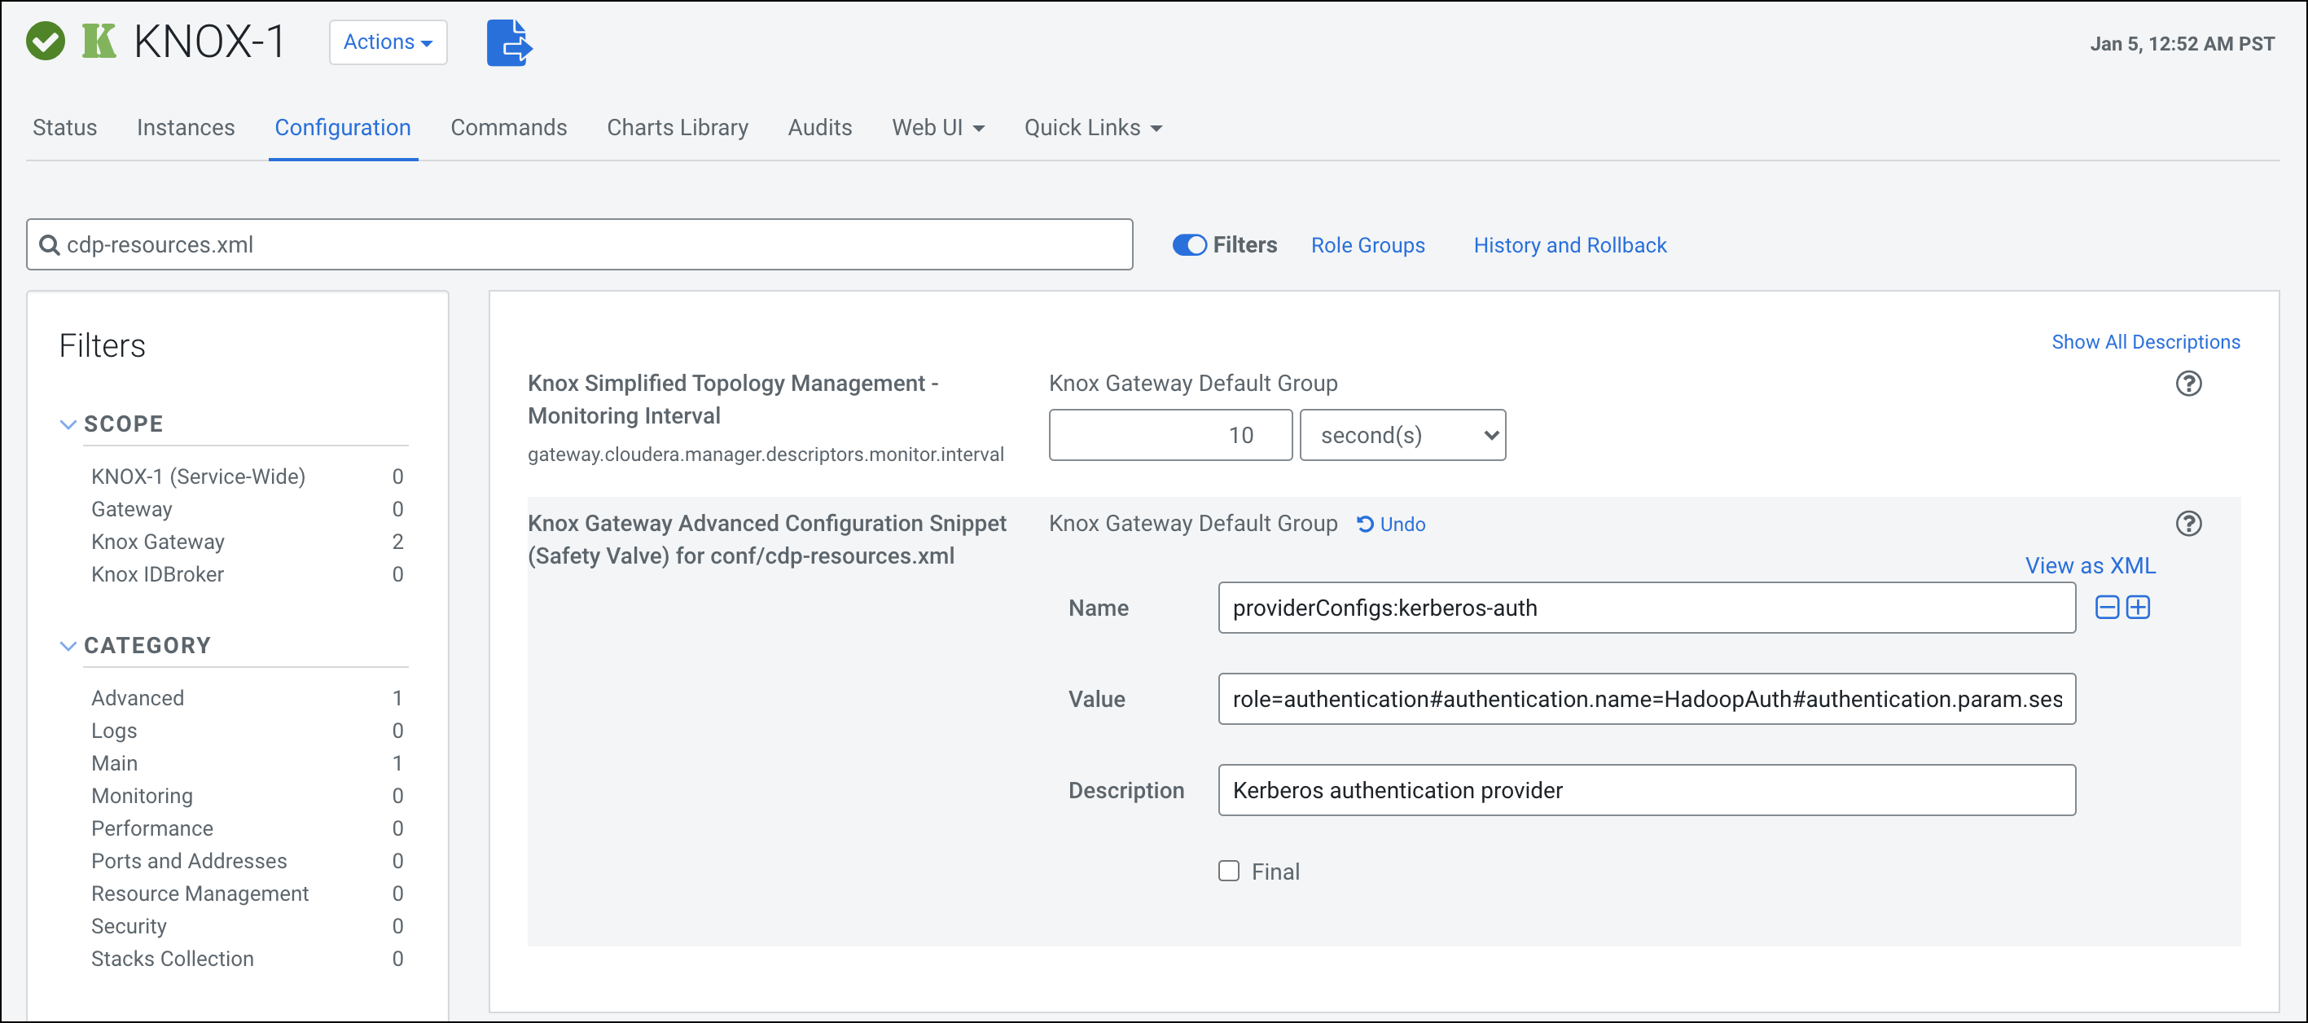Open the Quick Links dropdown
The width and height of the screenshot is (2308, 1023).
tap(1093, 127)
